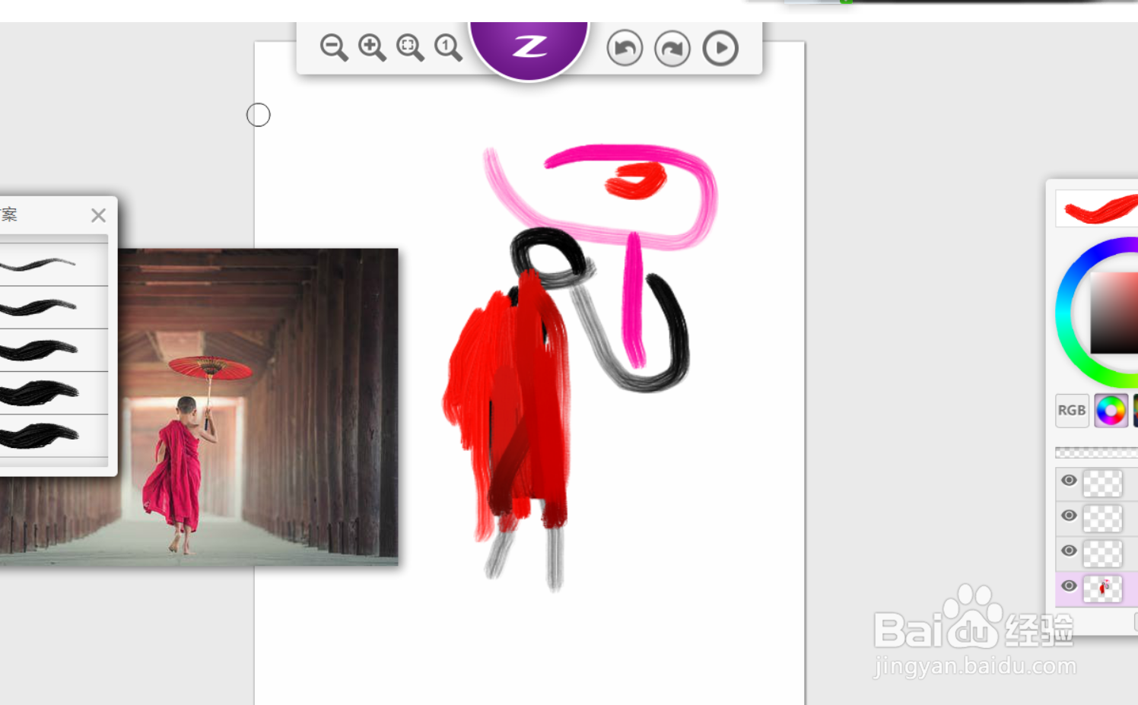
Task: Click the layer opacity checkered slider
Action: click(1096, 453)
